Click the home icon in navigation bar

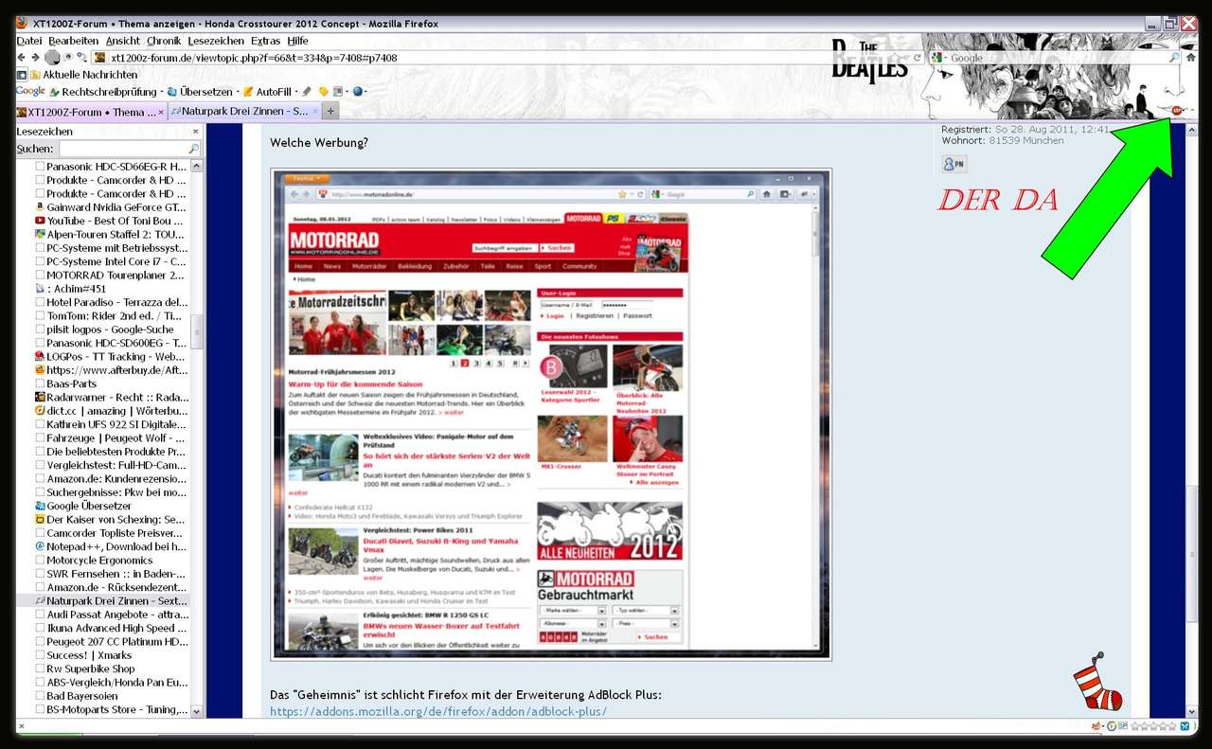tap(1190, 58)
